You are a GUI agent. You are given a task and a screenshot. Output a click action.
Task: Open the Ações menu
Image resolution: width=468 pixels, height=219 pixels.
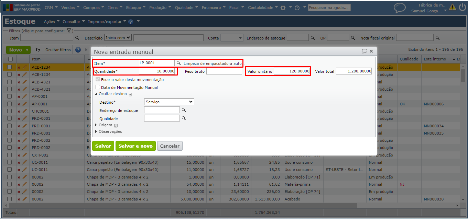tap(52, 22)
